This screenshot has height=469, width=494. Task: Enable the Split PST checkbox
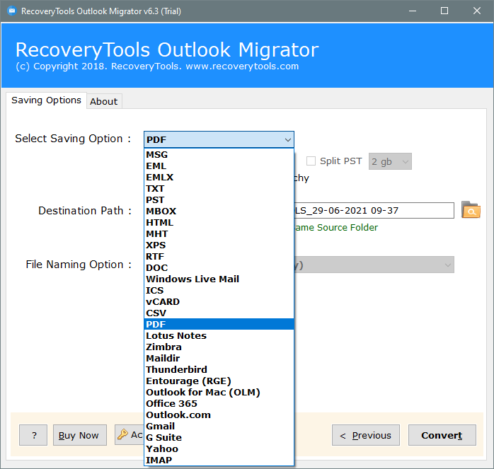point(311,161)
